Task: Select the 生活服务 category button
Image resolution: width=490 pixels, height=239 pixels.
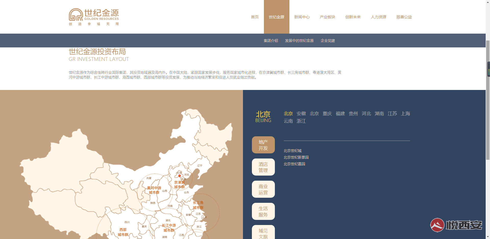Action: click(x=263, y=211)
